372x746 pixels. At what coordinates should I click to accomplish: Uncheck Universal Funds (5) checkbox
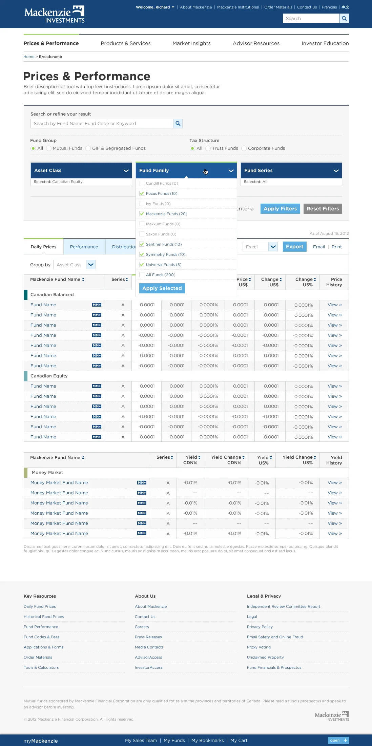[x=142, y=265]
